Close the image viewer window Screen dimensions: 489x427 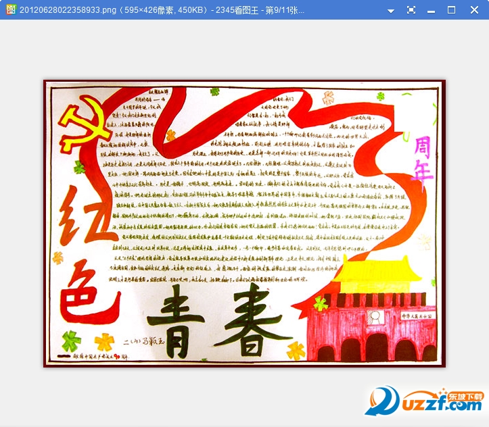pos(474,10)
